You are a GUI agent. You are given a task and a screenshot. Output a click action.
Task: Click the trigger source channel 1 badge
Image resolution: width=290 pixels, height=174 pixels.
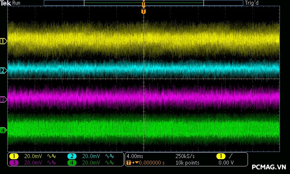(x=220, y=156)
